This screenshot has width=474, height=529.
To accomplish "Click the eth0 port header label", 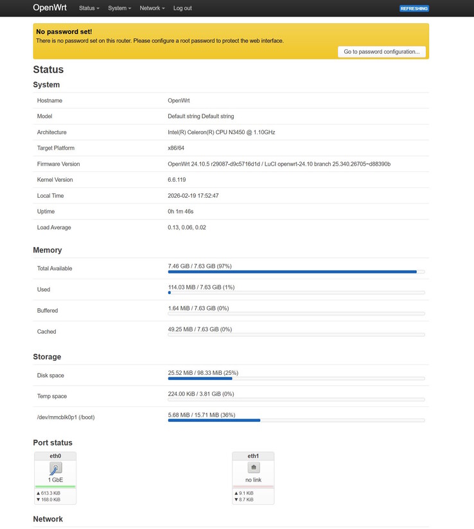I will 55,456.
